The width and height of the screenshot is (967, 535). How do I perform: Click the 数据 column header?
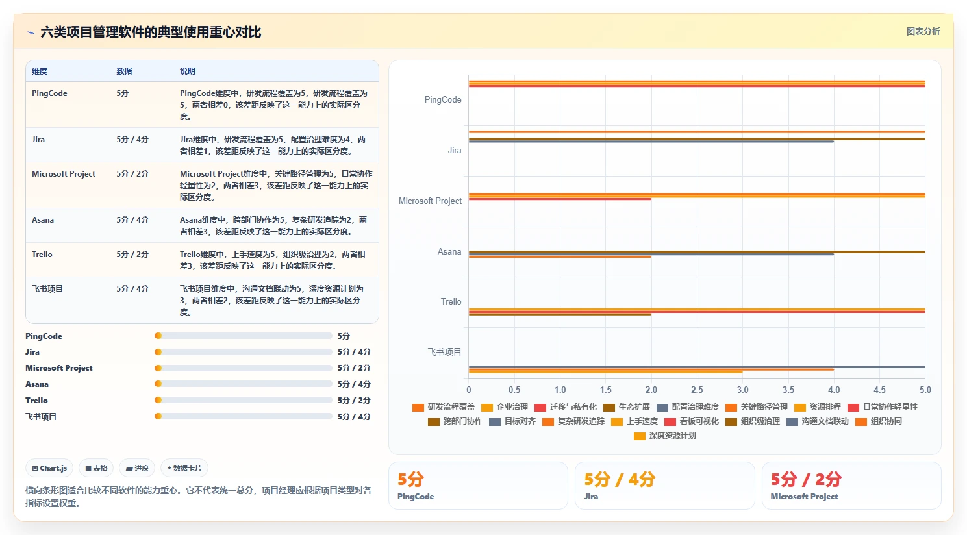tap(124, 71)
